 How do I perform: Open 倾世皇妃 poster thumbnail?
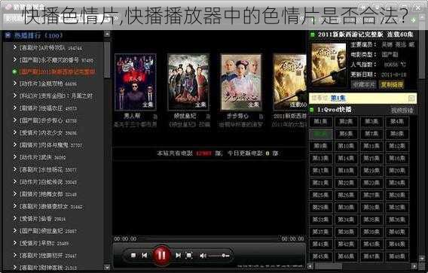(x=188, y=82)
